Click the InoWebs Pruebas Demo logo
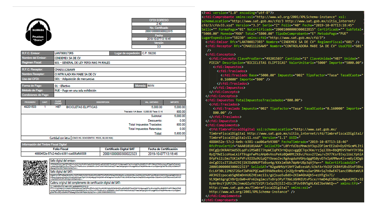This screenshot has height=215, width=383. pos(38,32)
